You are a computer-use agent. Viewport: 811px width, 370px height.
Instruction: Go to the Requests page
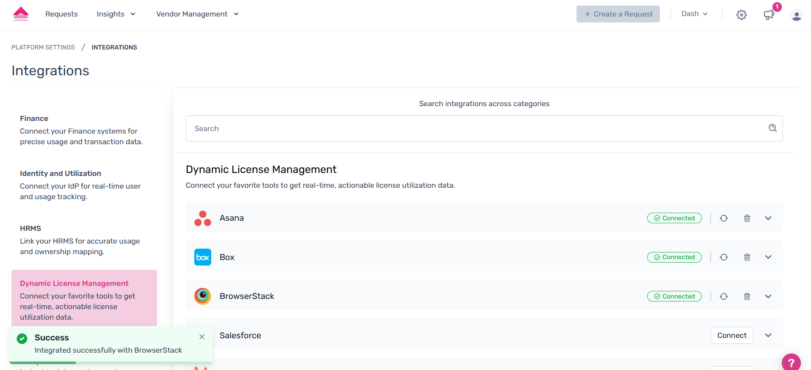[x=61, y=14]
